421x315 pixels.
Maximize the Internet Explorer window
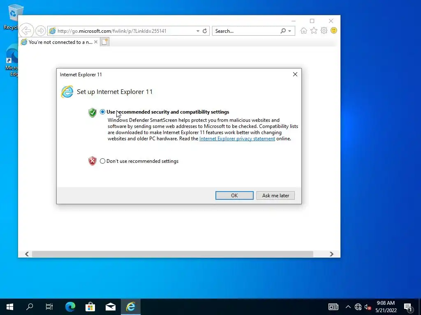point(312,21)
